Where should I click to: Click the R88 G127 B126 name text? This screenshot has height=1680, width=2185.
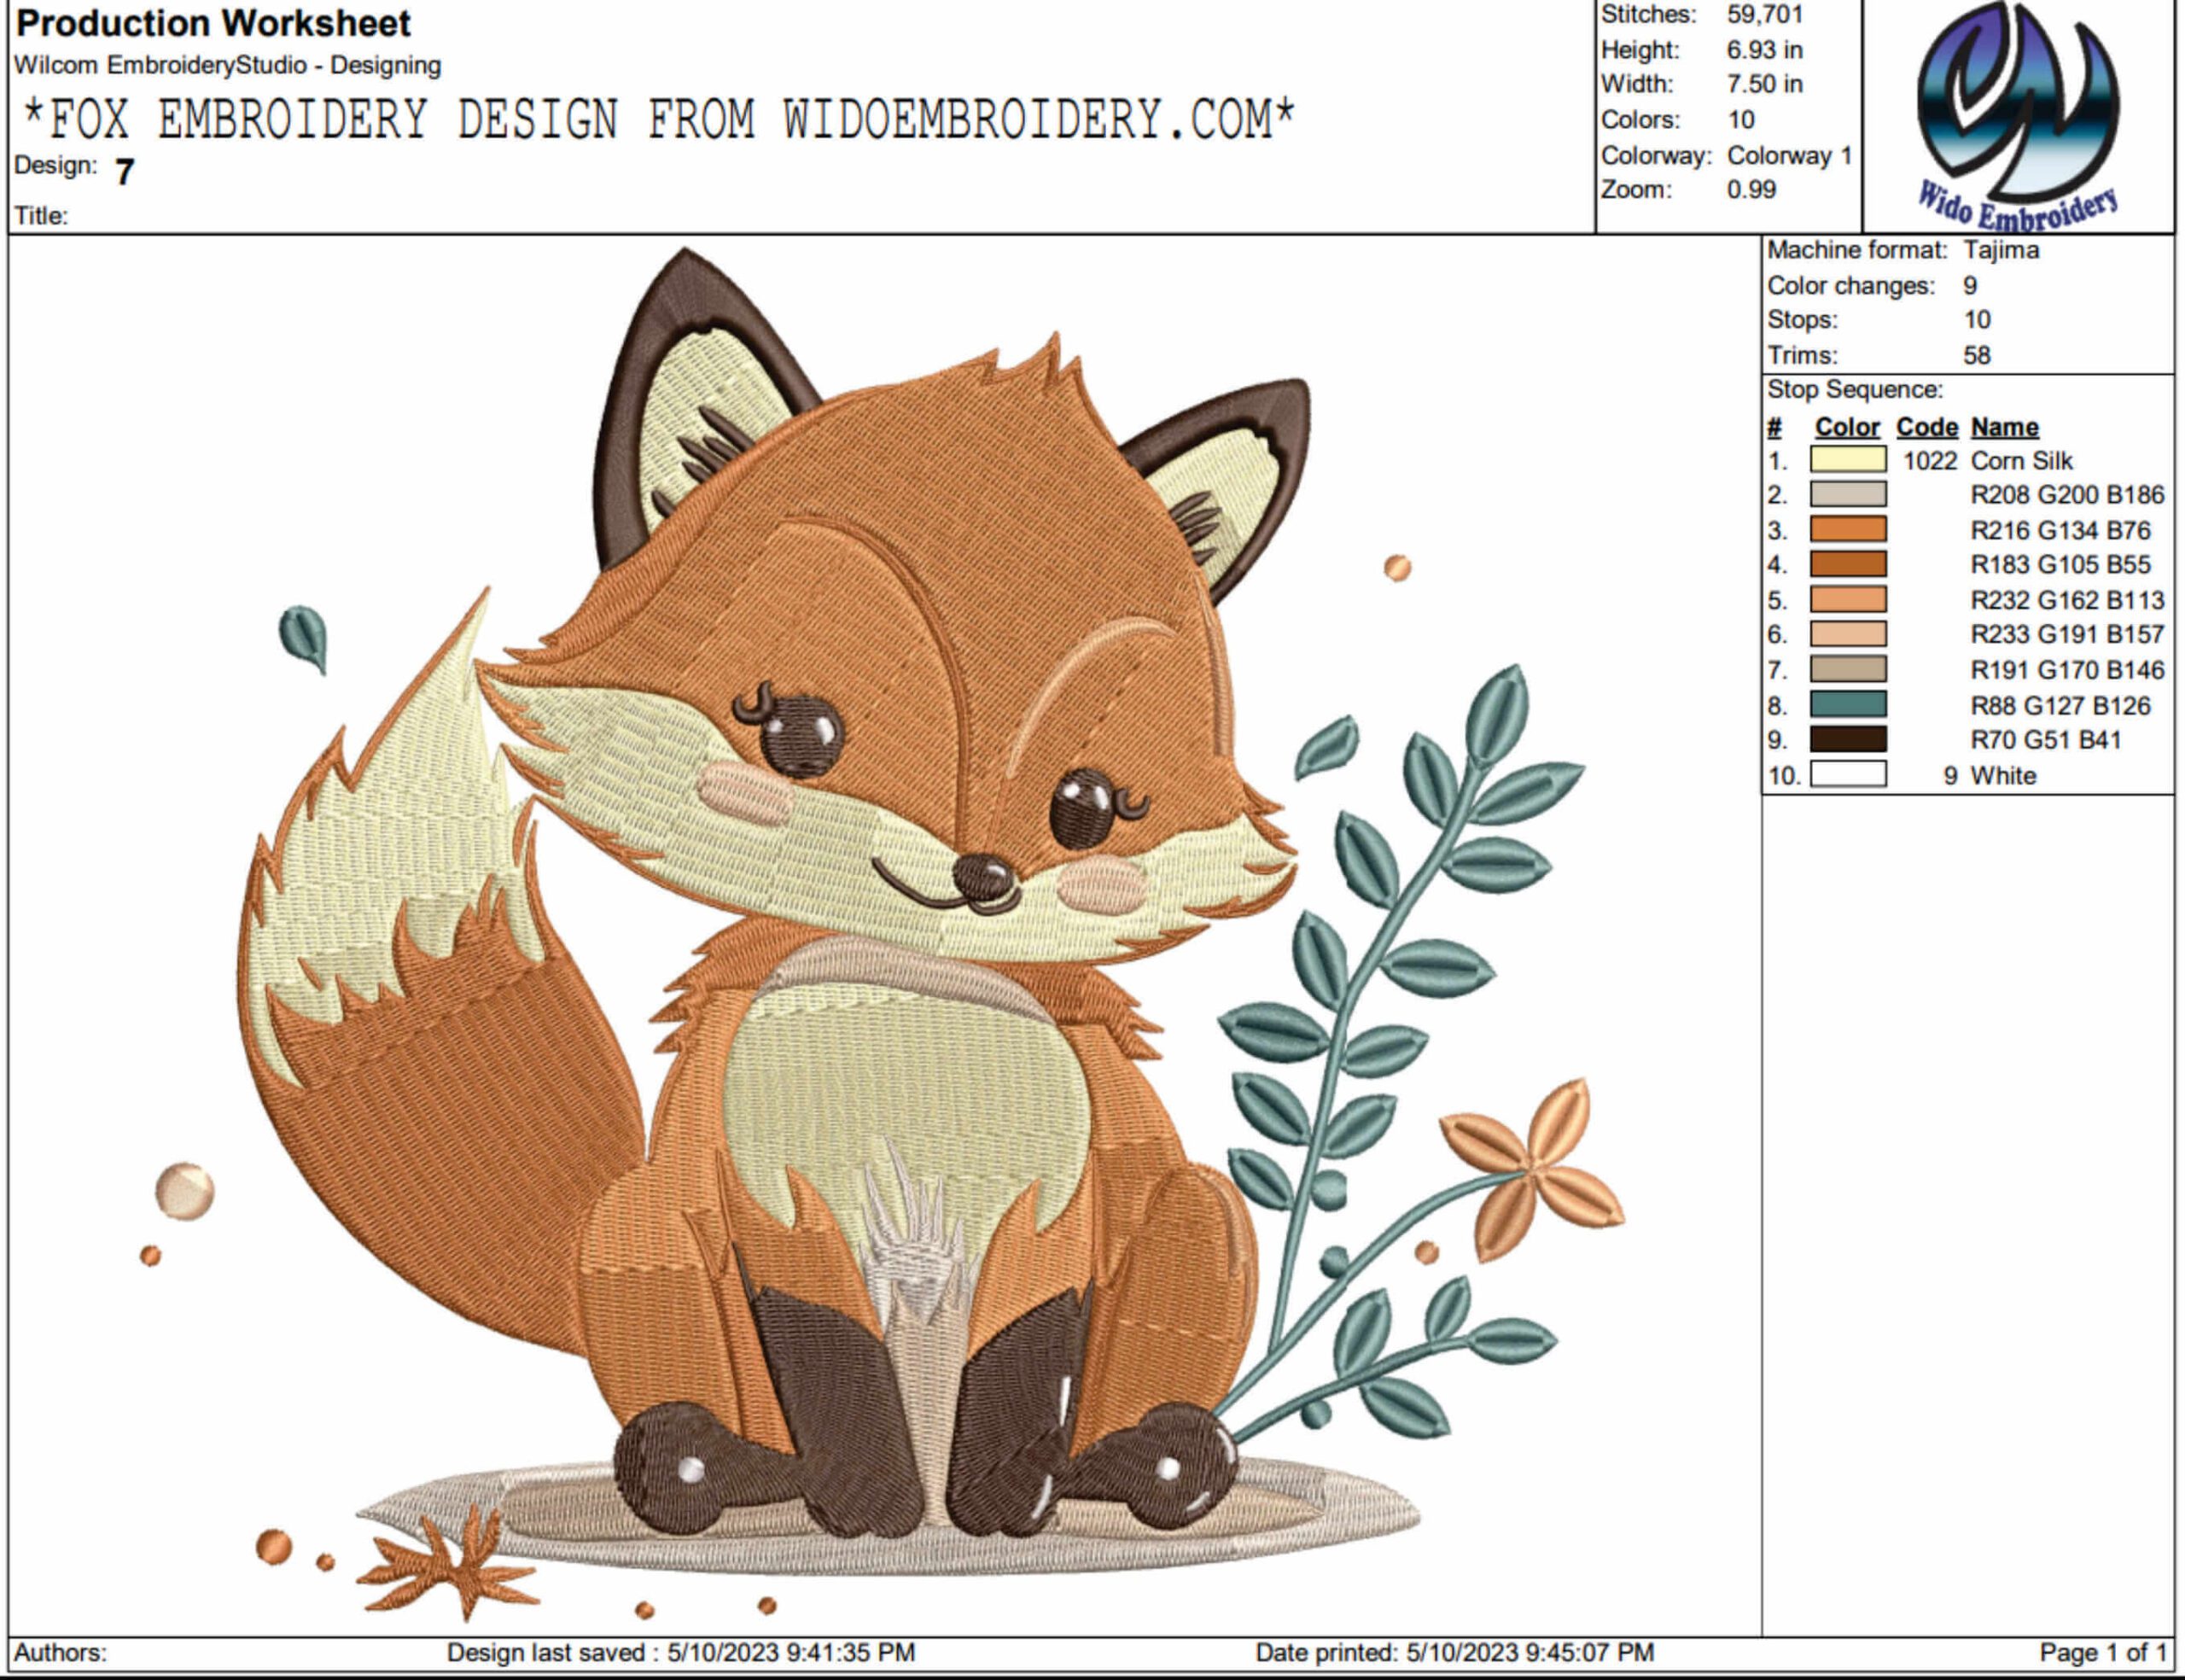coord(2060,706)
